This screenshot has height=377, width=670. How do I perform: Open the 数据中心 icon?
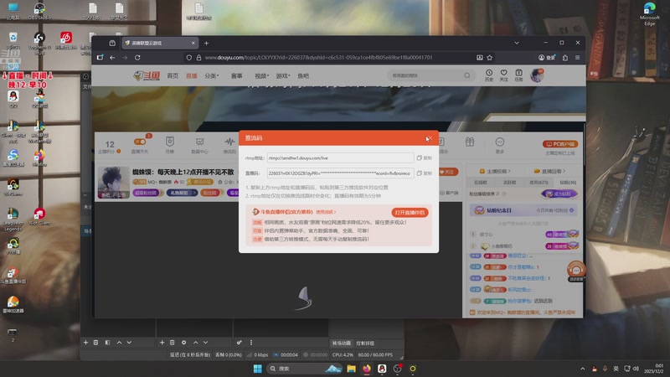point(199,142)
